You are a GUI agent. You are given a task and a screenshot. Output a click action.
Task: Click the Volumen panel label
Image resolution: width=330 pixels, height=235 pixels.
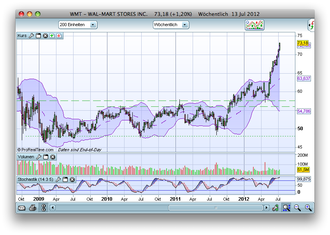click(26, 157)
